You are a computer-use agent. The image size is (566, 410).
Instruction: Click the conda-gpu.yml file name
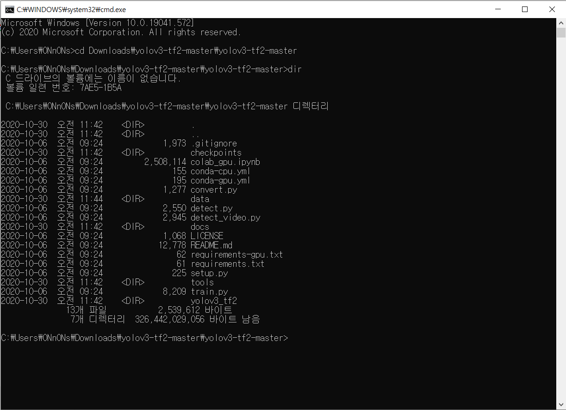[221, 181]
